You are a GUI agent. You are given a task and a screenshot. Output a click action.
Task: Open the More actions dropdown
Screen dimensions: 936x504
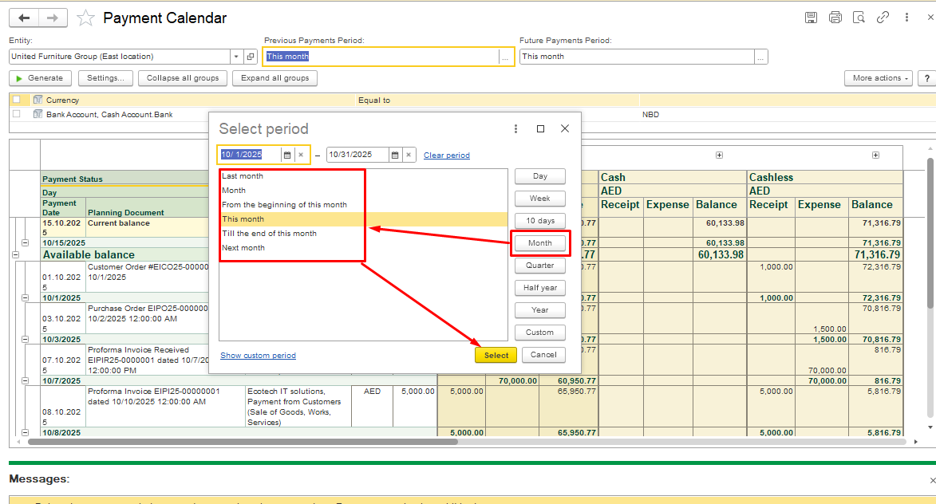tap(878, 78)
